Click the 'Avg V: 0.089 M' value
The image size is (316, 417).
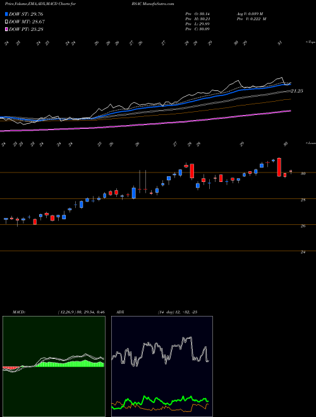point(250,13)
